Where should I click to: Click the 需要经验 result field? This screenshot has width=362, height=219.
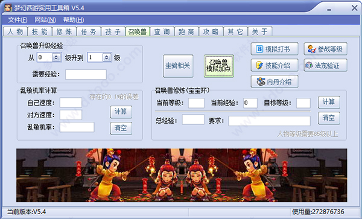point(86,74)
